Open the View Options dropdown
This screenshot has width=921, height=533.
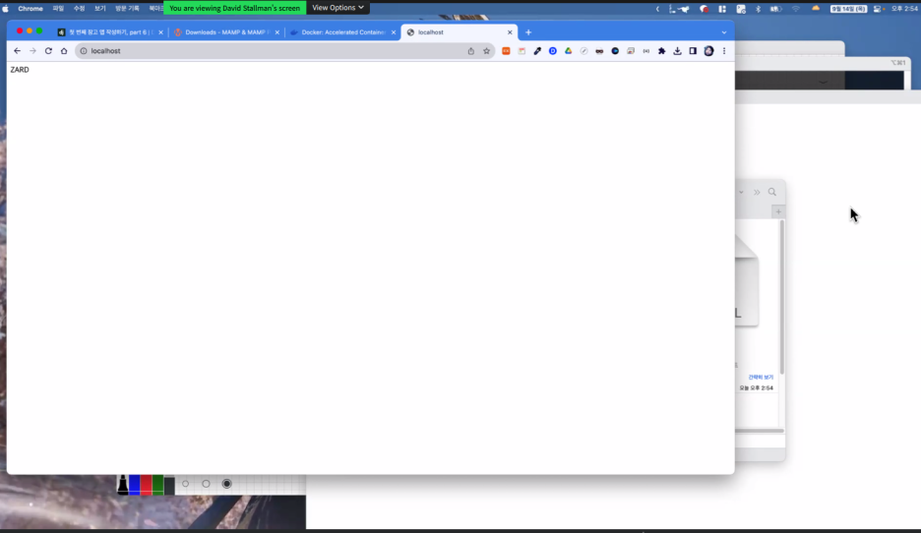pyautogui.click(x=338, y=8)
